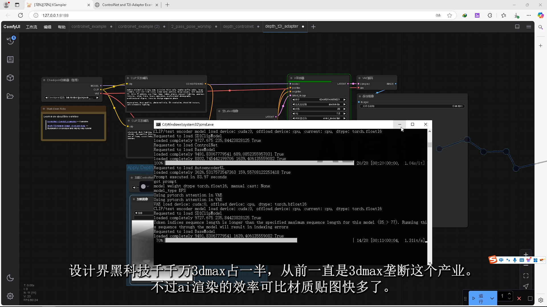Screen dimensions: 547x307
Task: Toggle bottom panel icon in top bar
Action: [517, 27]
